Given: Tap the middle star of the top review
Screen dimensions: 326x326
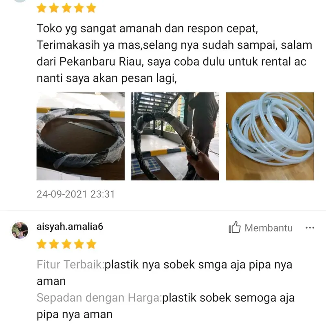Looking at the screenshot, I should [66, 8].
